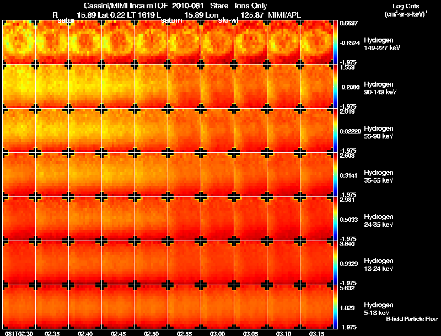Click the colorbar mid value '1.029'
The width and height of the screenshot is (441, 336).
(x=347, y=308)
